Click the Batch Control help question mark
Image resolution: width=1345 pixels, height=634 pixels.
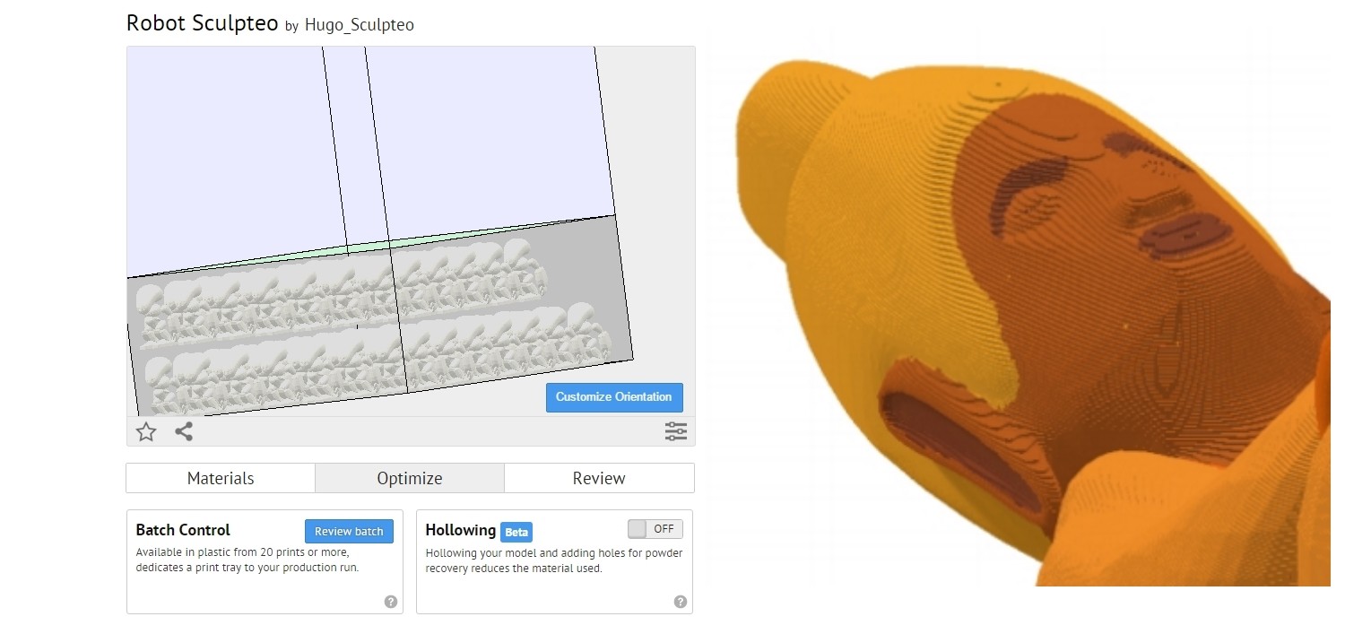click(x=390, y=602)
